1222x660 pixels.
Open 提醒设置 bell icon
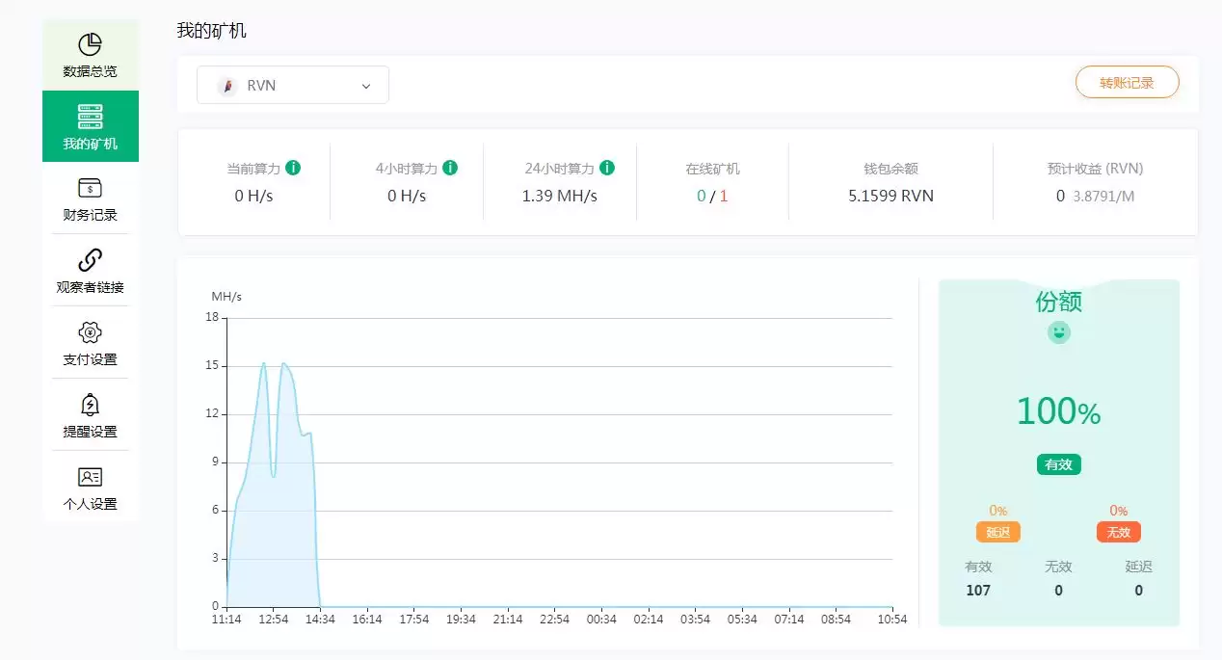click(90, 405)
